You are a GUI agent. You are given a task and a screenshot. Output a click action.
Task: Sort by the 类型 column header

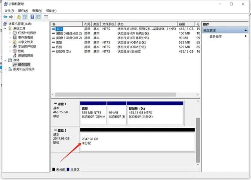(96, 24)
